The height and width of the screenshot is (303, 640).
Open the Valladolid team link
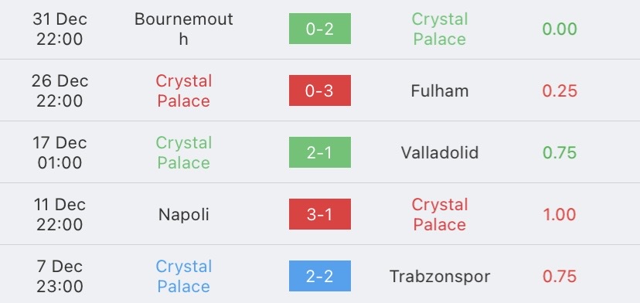tap(440, 152)
